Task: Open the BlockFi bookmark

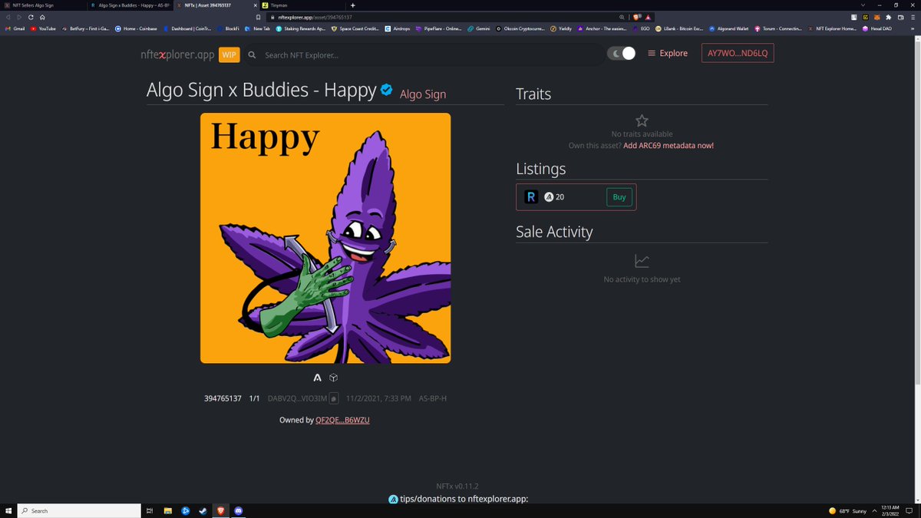Action: click(228, 28)
